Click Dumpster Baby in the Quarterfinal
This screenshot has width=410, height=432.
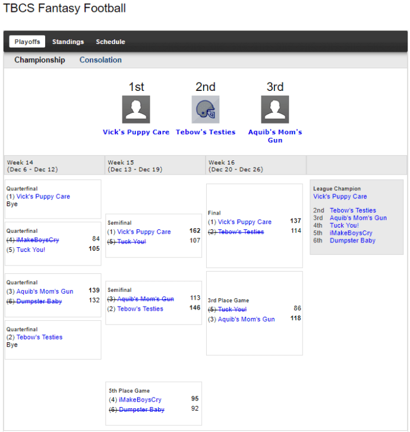(39, 301)
